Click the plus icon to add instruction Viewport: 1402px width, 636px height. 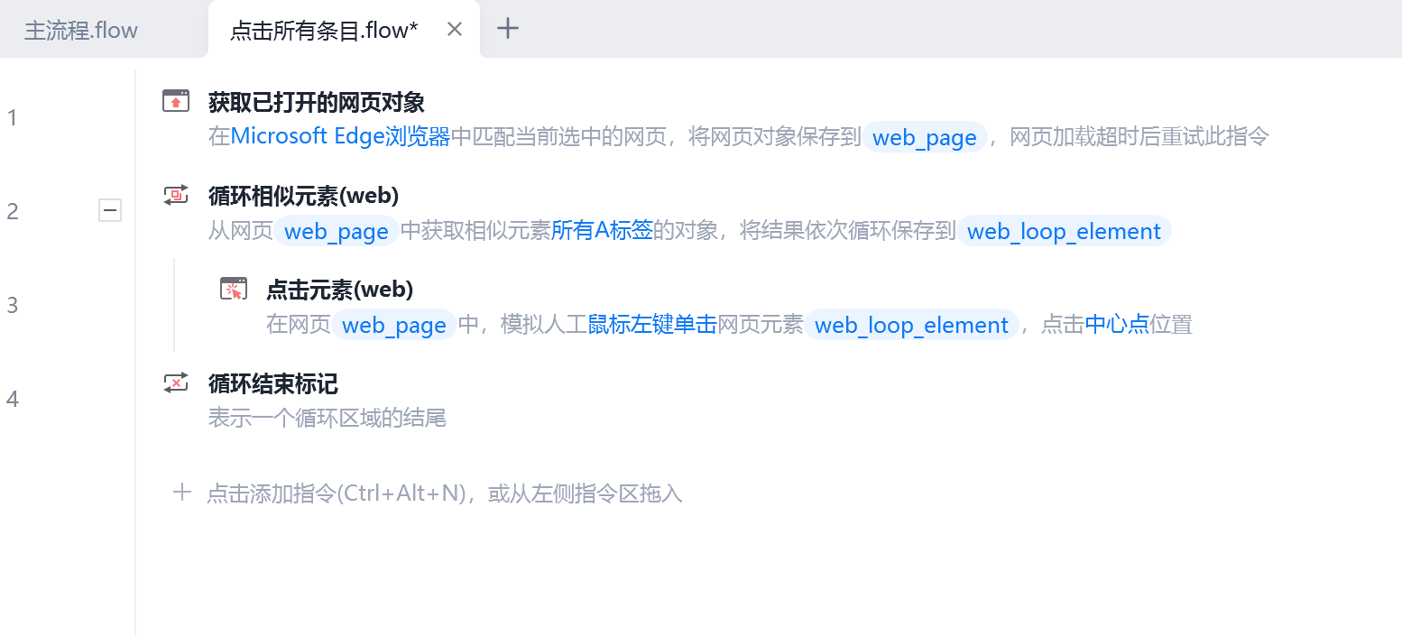pyautogui.click(x=182, y=493)
